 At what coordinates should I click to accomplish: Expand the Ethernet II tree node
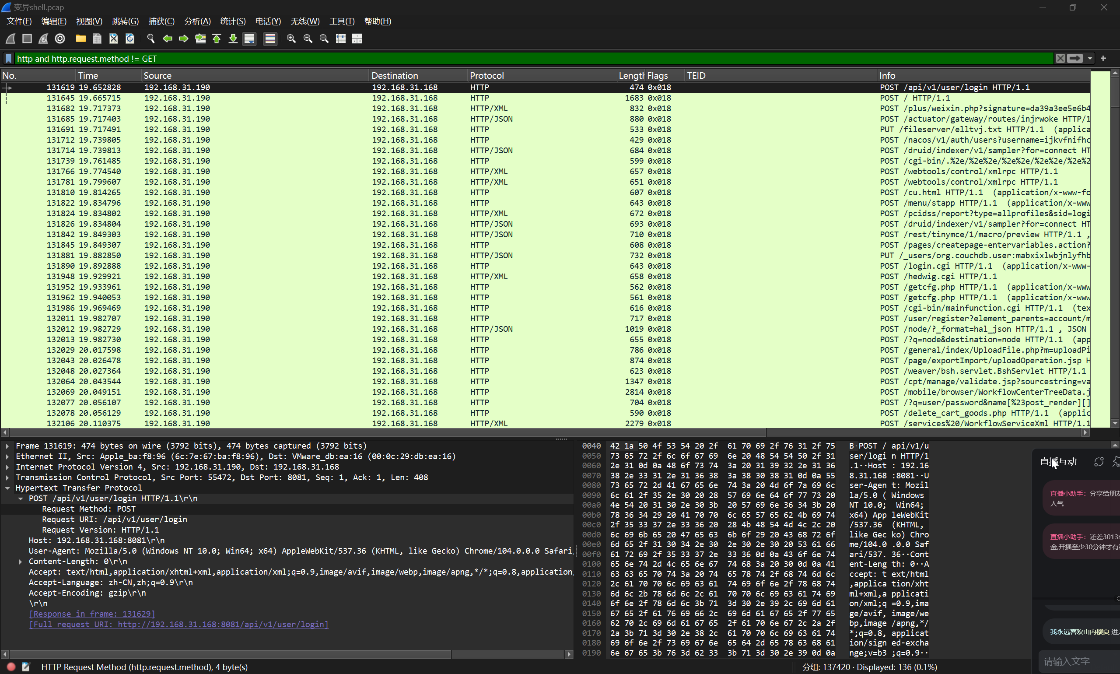(x=7, y=456)
